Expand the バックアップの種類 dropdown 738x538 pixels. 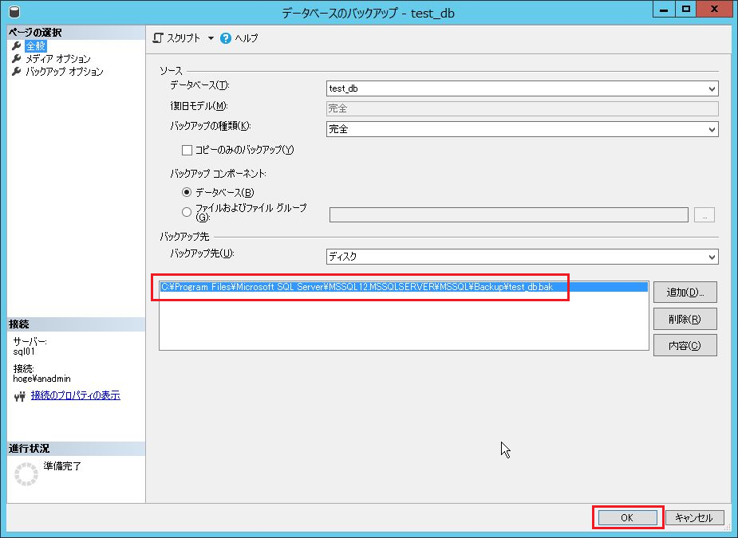coord(712,129)
